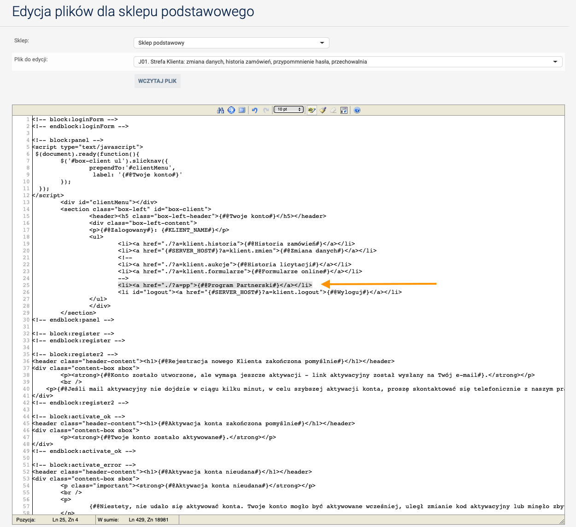
Task: Click the 'Twoje konto zostało aktywowane' line
Action: [x=168, y=437]
